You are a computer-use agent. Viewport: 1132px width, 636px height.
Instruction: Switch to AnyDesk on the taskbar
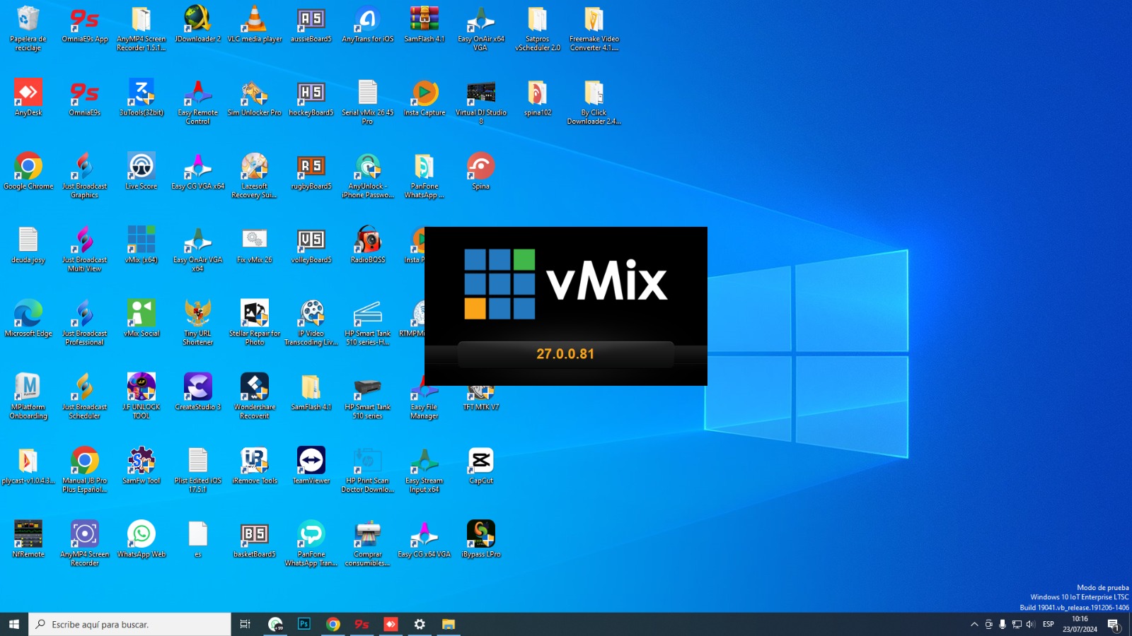[x=391, y=624]
